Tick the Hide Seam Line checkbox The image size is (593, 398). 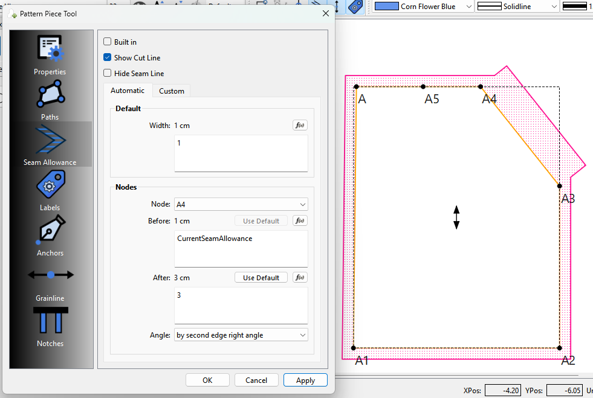[x=108, y=73]
